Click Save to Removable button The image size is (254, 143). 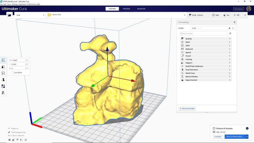235,136
